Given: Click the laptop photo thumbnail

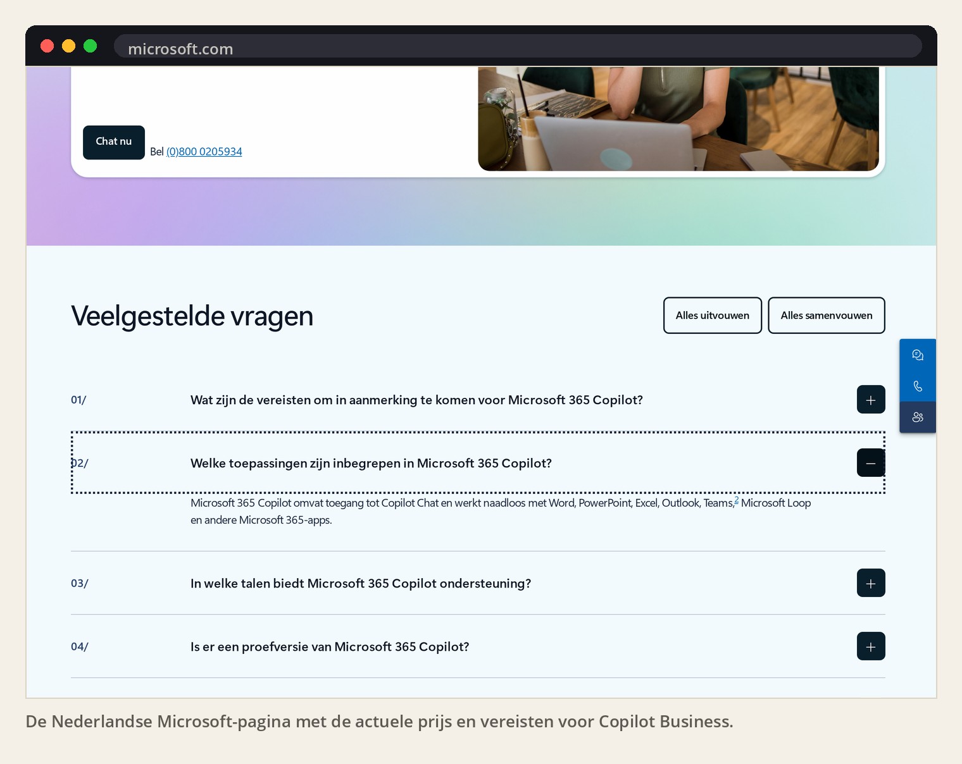Looking at the screenshot, I should click(678, 119).
